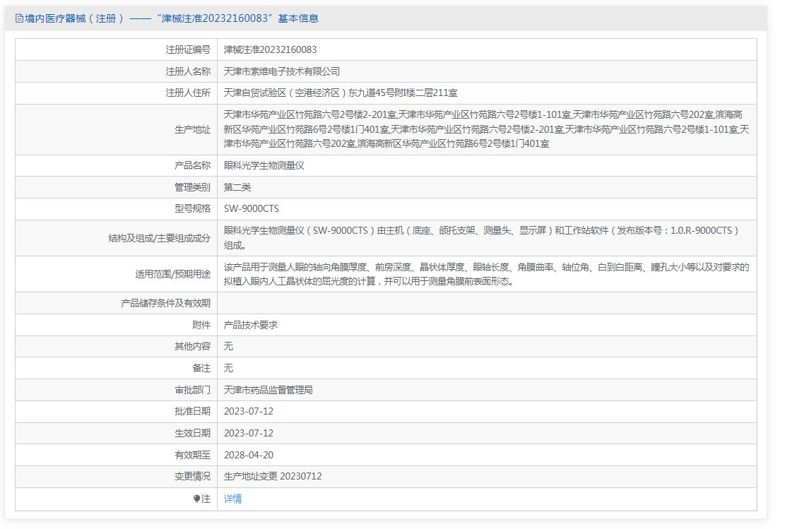This screenshot has width=785, height=529.
Task: Click the 注册人名称 label
Action: click(x=188, y=71)
